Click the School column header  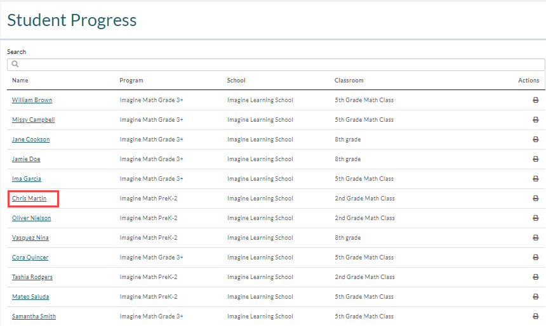(x=236, y=81)
